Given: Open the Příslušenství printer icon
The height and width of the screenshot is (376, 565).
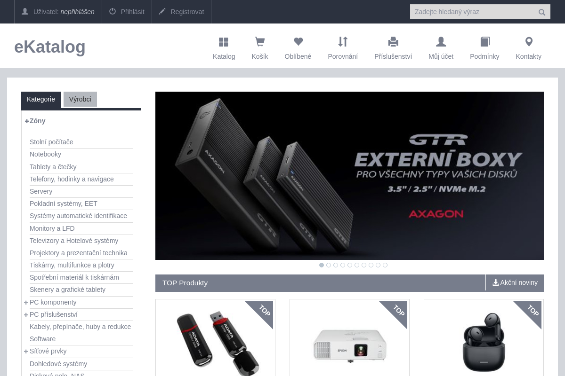Looking at the screenshot, I should [x=393, y=42].
